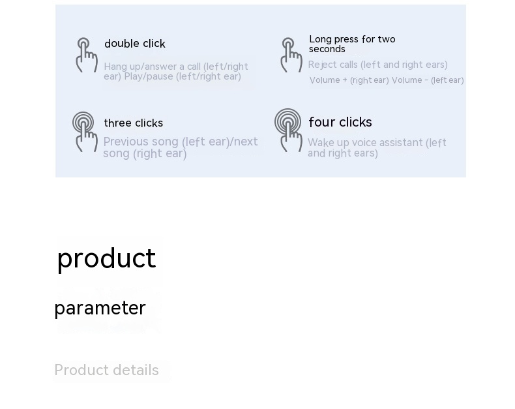Open the 'Product details' text

(106, 371)
